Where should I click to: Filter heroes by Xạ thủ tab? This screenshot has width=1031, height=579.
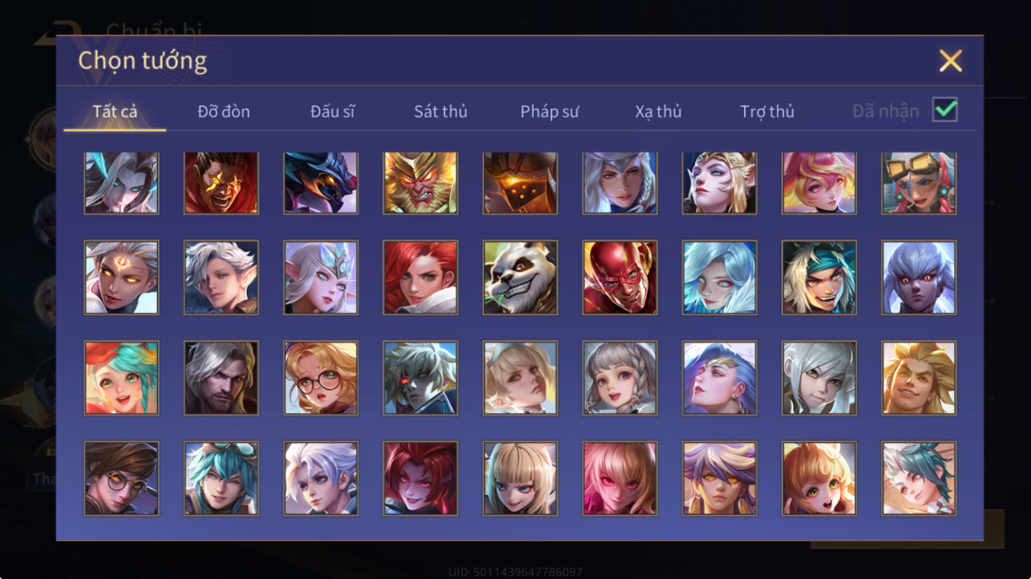[659, 112]
